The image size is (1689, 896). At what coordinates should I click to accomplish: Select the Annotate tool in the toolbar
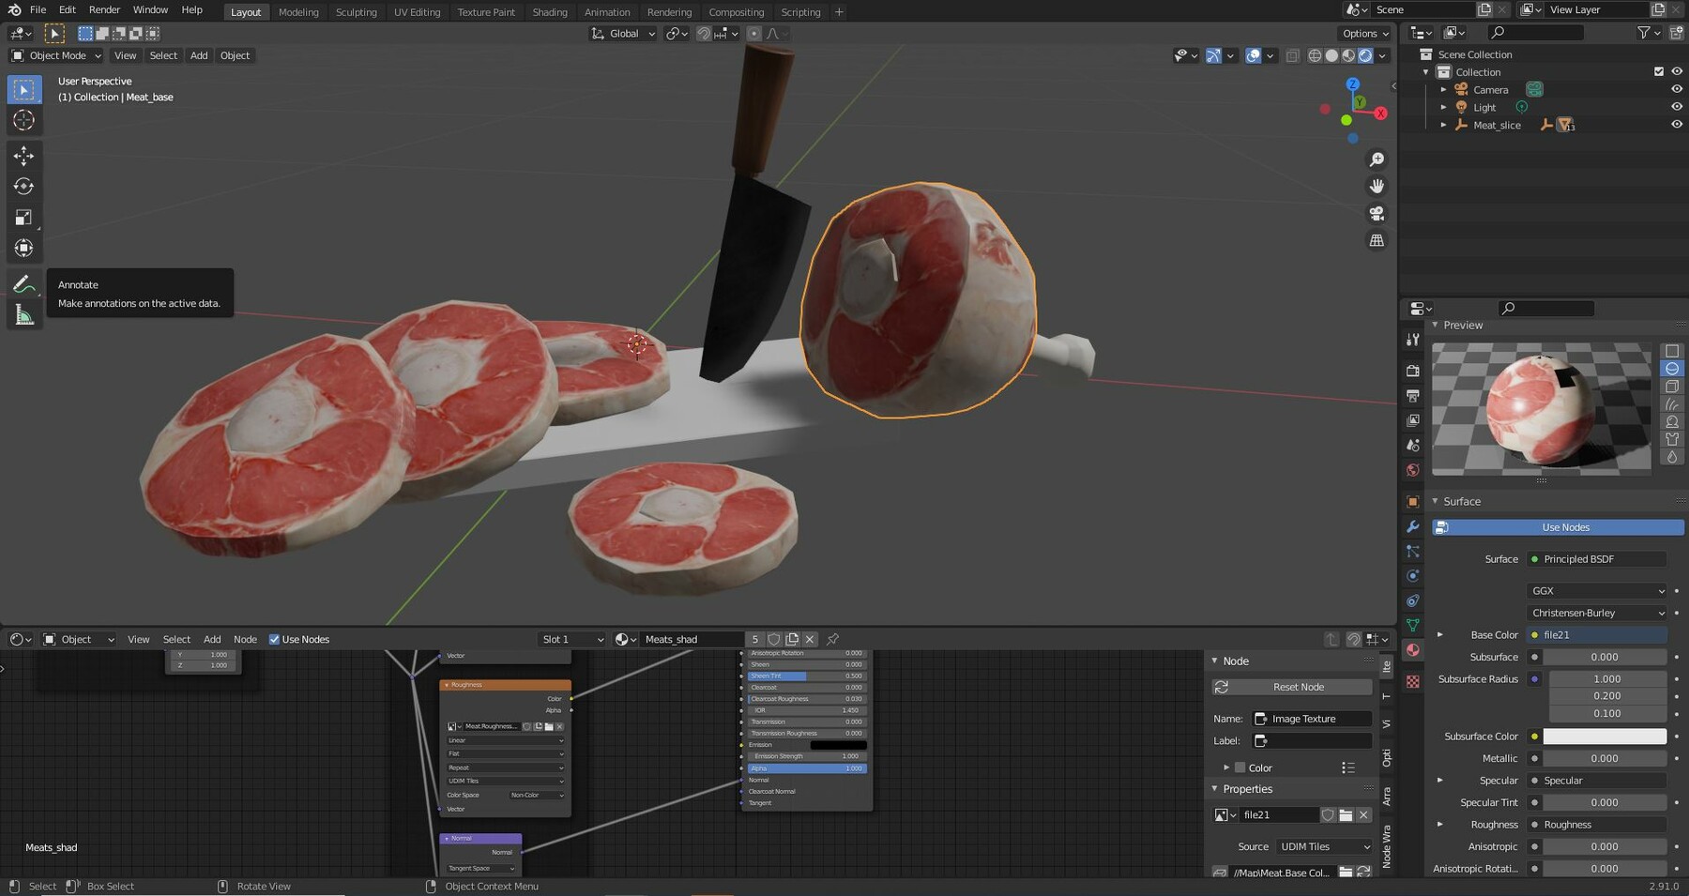23,284
